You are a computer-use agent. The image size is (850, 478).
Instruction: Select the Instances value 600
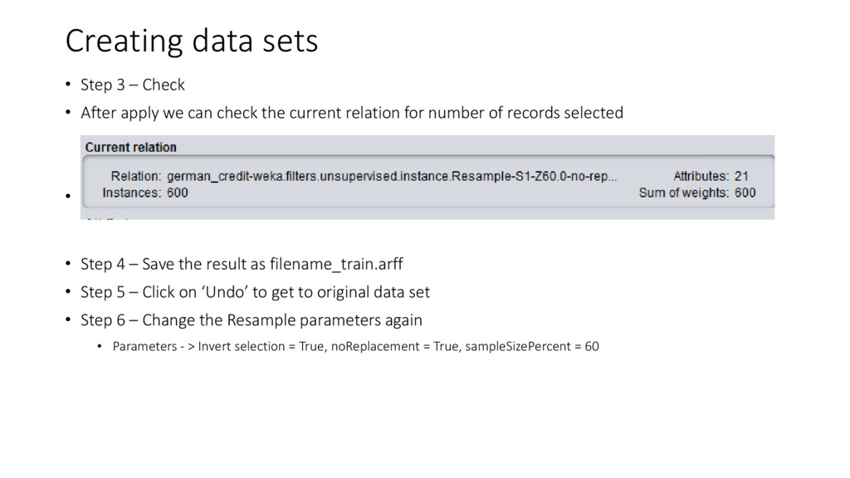point(178,193)
